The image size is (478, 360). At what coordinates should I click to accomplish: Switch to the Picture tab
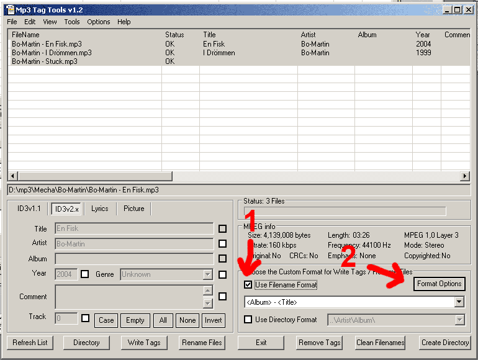(134, 209)
